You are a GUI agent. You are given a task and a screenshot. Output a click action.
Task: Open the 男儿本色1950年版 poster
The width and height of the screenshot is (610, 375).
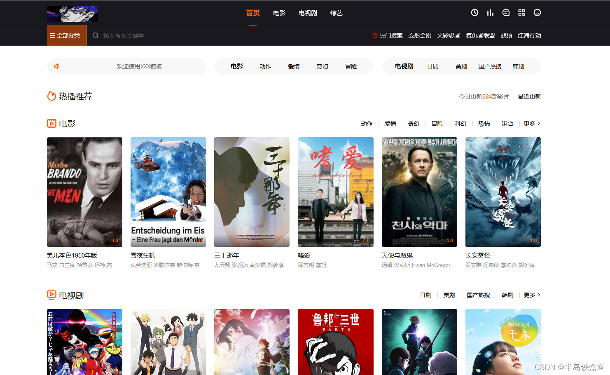(84, 192)
